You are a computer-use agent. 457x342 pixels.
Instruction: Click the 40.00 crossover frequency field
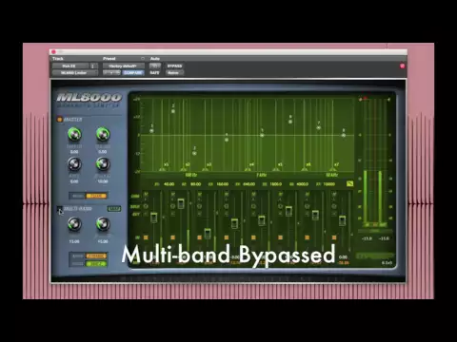[x=169, y=184]
